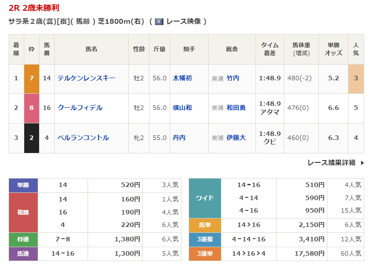
Task: Open the レース映像 link
Action: [x=182, y=22]
